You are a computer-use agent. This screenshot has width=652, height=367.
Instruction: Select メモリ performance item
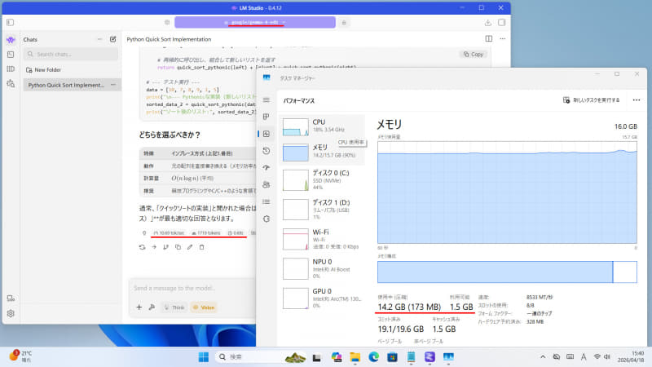pyautogui.click(x=323, y=153)
